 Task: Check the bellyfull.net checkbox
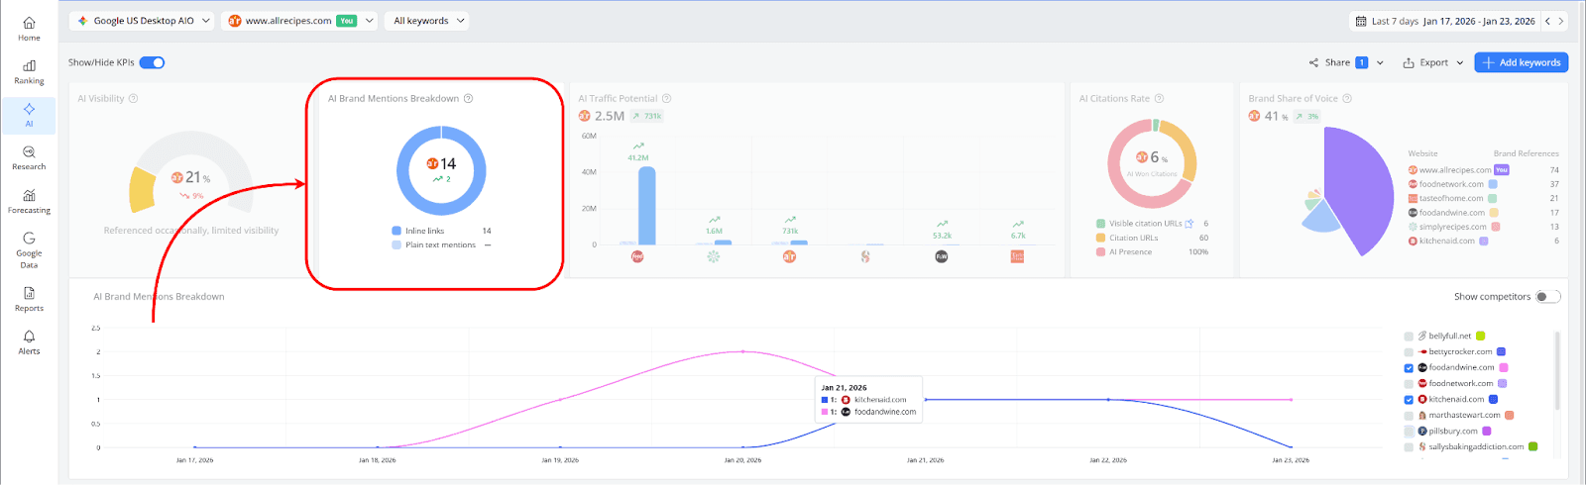(x=1409, y=337)
